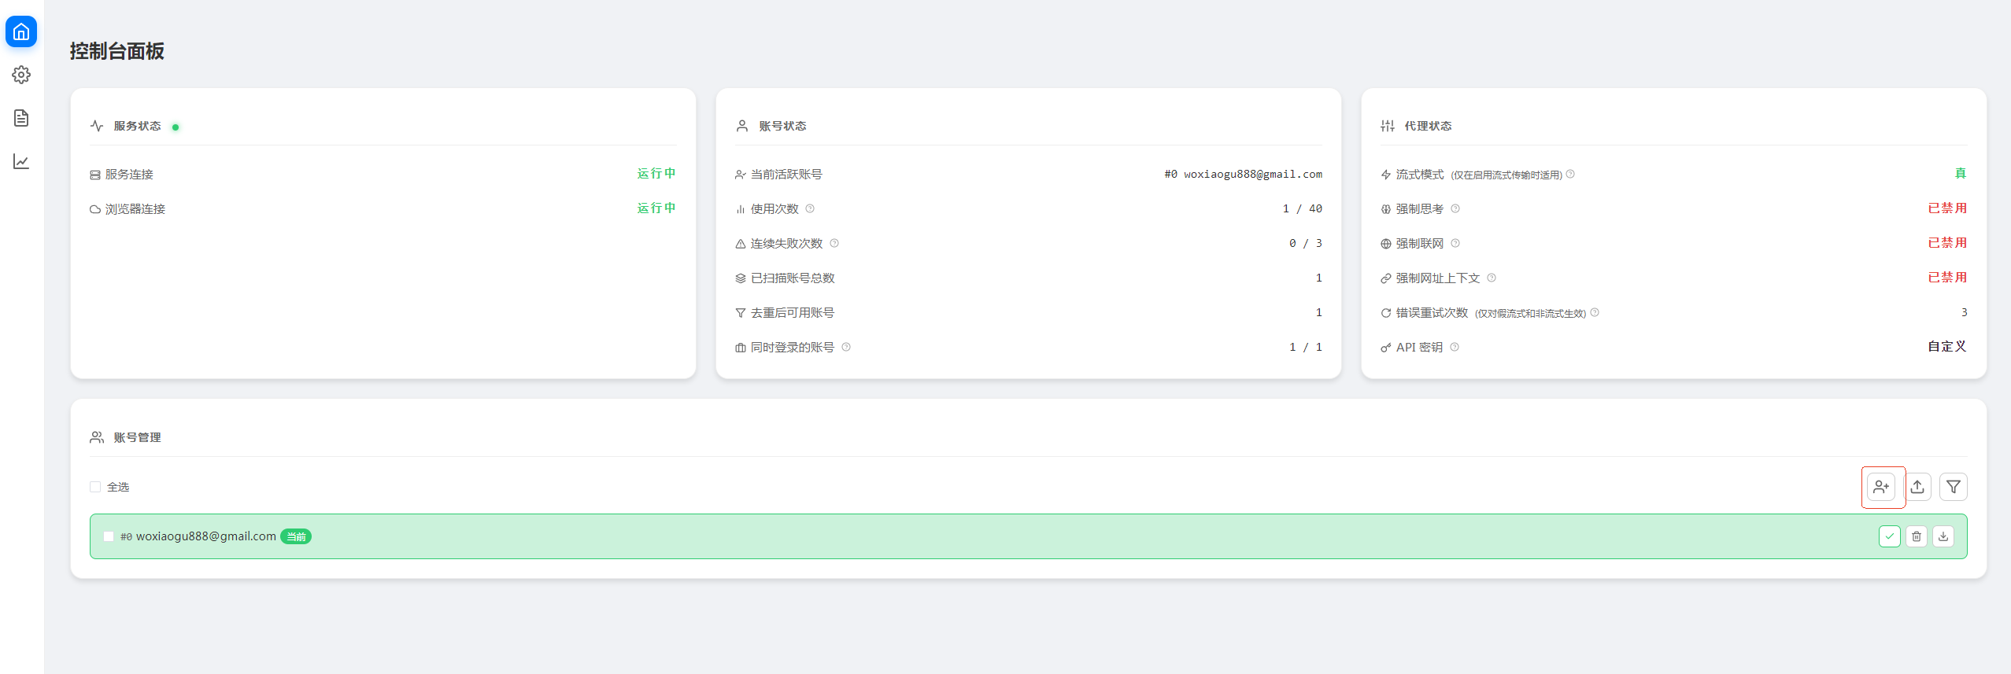
Task: Click the 自定义 API 密钥 value
Action: point(1946,347)
